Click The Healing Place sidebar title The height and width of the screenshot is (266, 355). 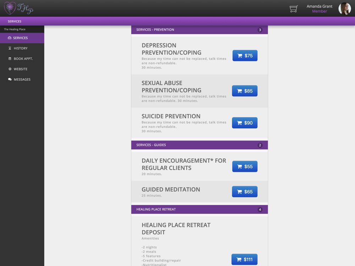click(15, 29)
